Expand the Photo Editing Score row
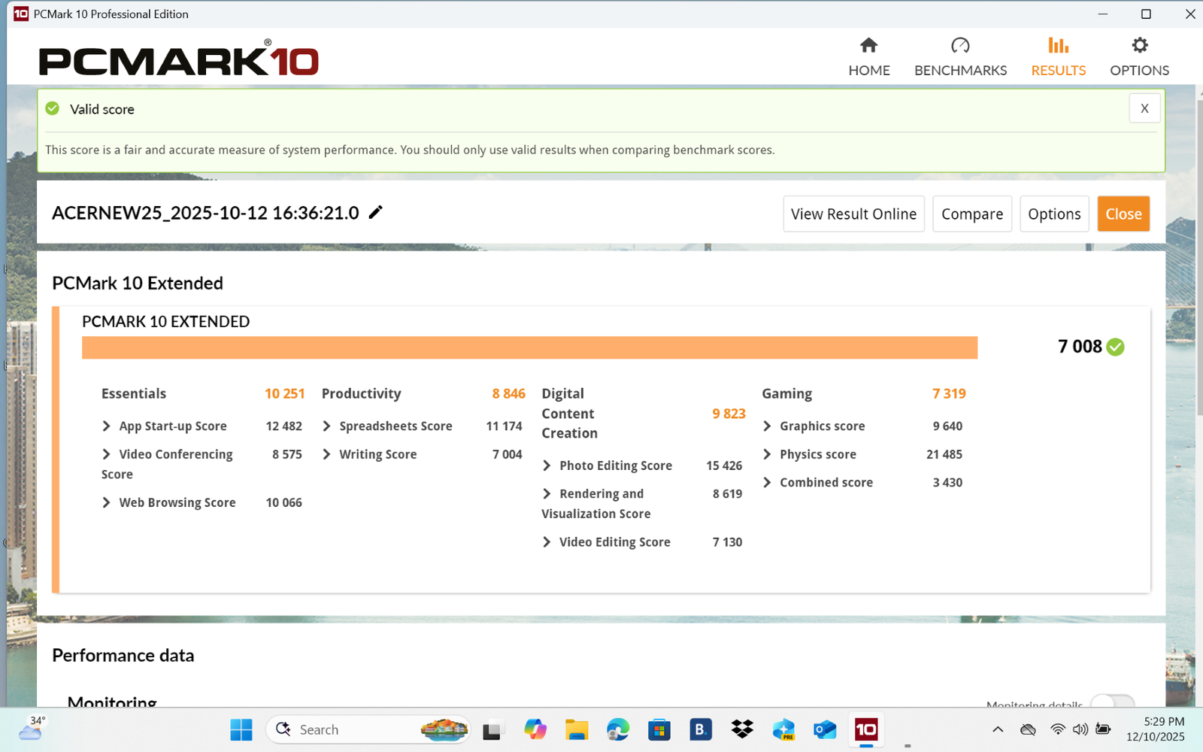Viewport: 1203px width, 752px height. pos(547,466)
